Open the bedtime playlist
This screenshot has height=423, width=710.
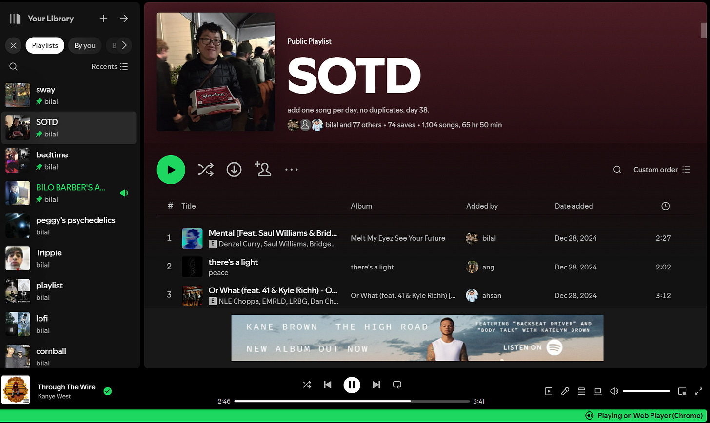(x=69, y=160)
